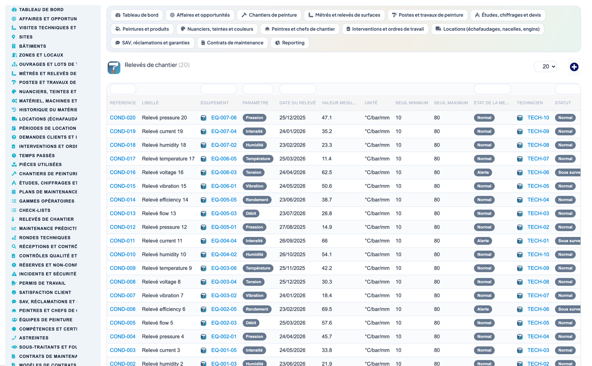Click the technician icon beside TECH-10 in first row
The width and height of the screenshot is (592, 366).
click(x=520, y=118)
